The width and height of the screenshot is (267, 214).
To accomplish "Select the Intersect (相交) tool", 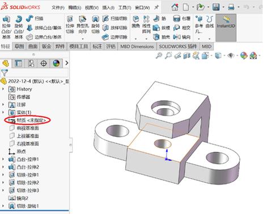I will point(181,28).
